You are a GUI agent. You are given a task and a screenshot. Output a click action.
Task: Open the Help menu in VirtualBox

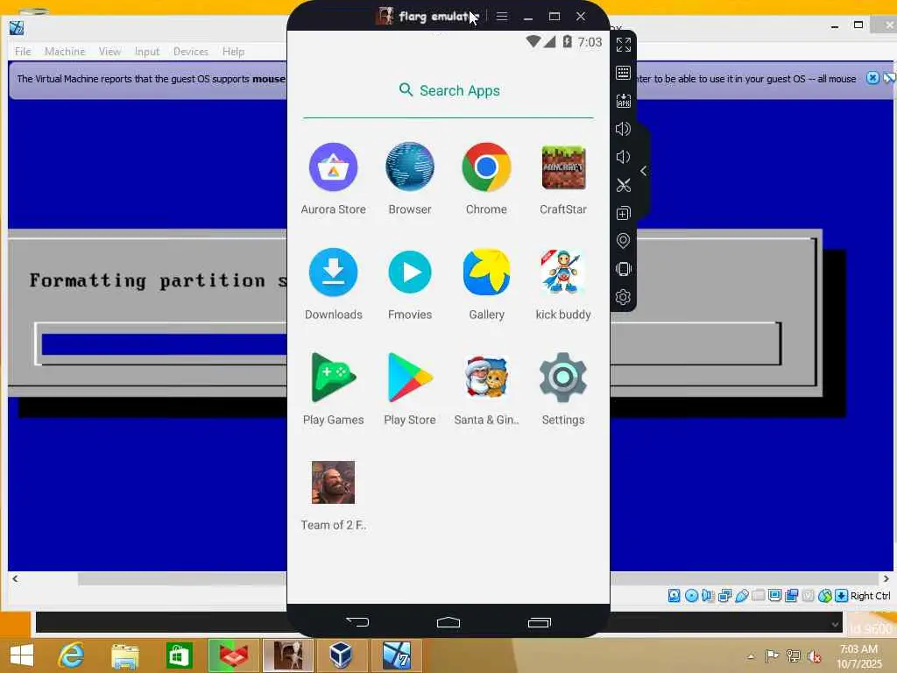point(233,52)
